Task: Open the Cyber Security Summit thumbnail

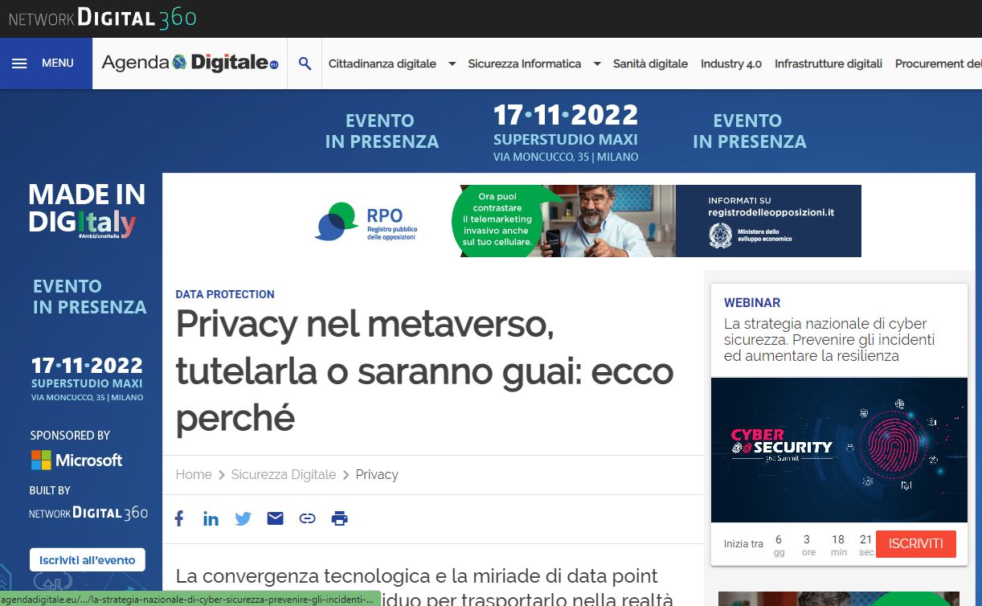Action: pos(838,450)
